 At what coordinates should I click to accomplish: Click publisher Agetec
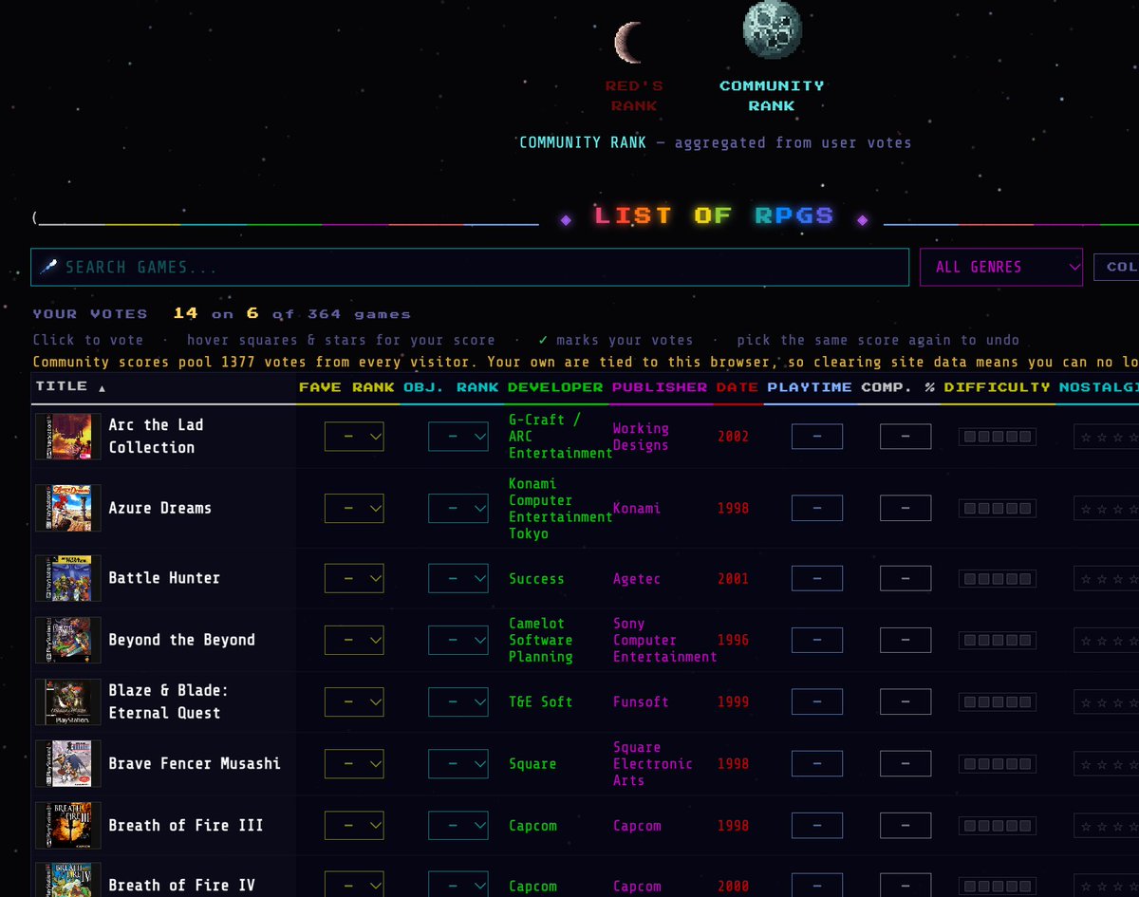pyautogui.click(x=637, y=578)
